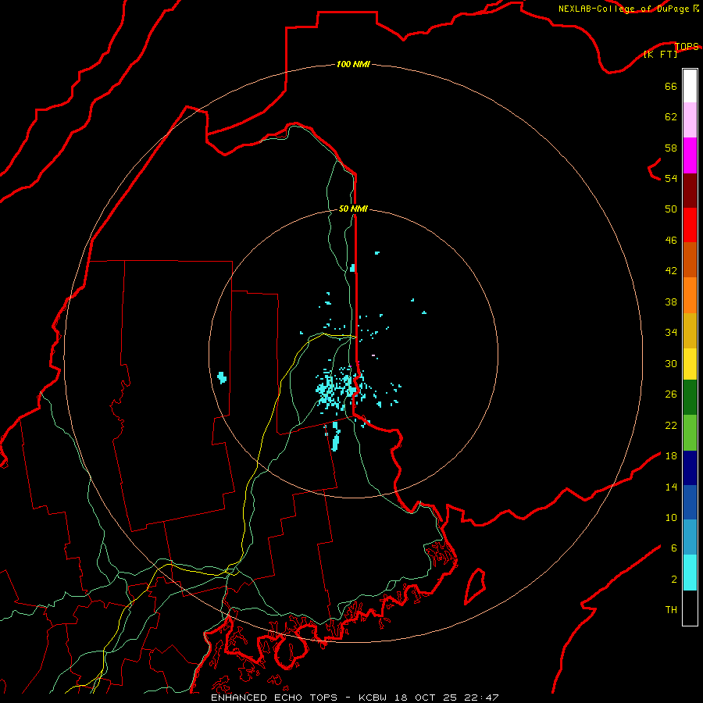Click the 22:47 timestamp

pos(482,698)
